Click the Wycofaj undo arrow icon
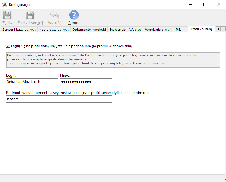 click(54, 15)
